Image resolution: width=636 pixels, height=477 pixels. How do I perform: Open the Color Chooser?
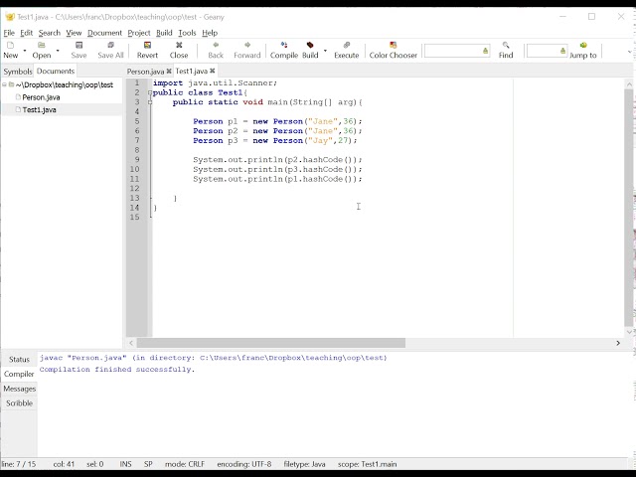click(394, 50)
